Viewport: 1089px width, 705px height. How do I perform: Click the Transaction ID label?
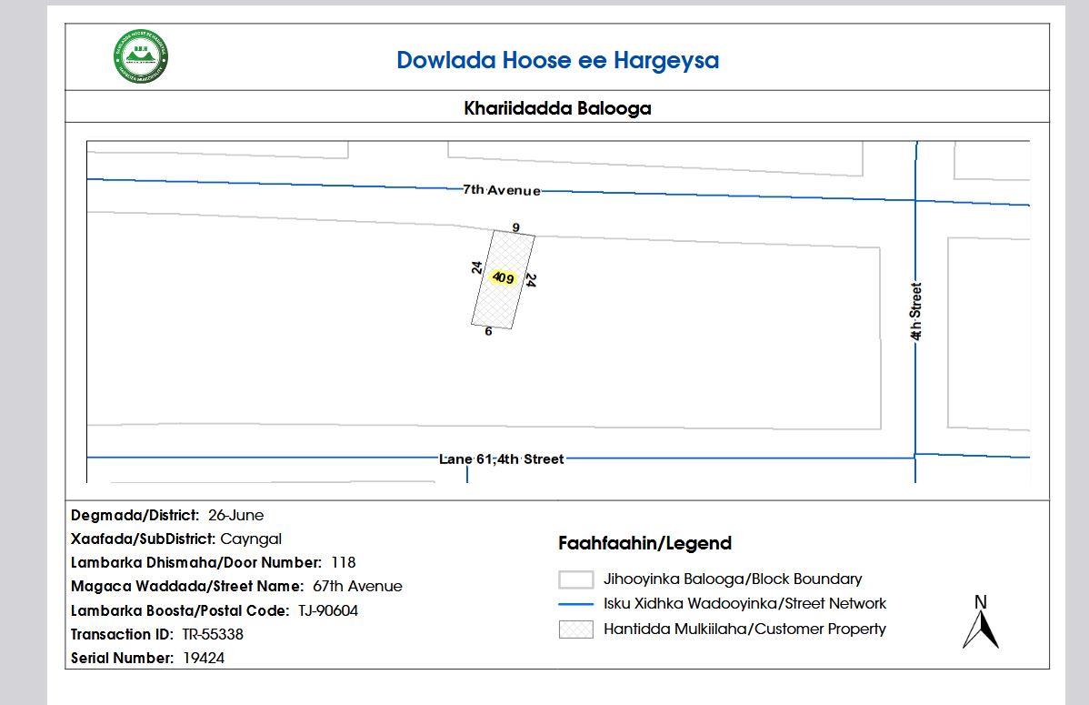(122, 634)
